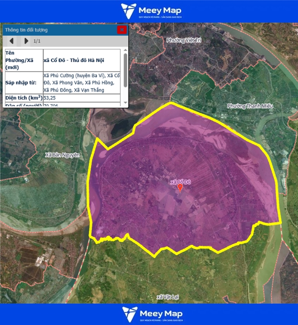Click the Thông tin đối tượng title bar

tap(57, 30)
